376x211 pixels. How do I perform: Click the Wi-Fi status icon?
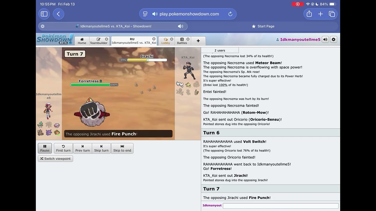point(308,4)
